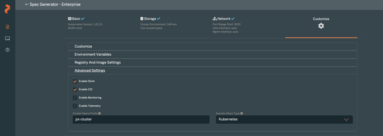Expand the Customize section
The image size is (383, 136).
point(212,46)
